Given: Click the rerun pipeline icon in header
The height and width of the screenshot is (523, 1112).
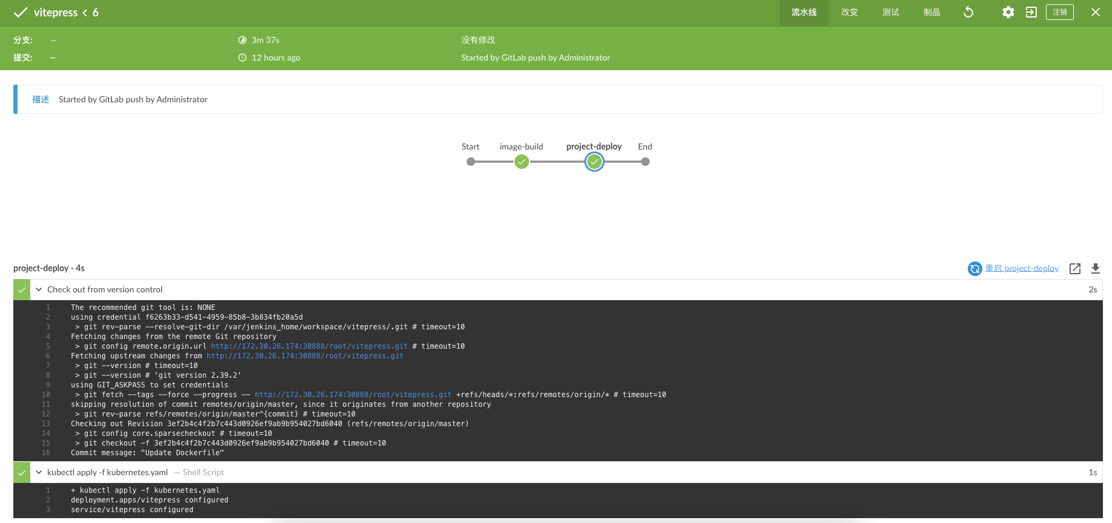Looking at the screenshot, I should coord(968,12).
